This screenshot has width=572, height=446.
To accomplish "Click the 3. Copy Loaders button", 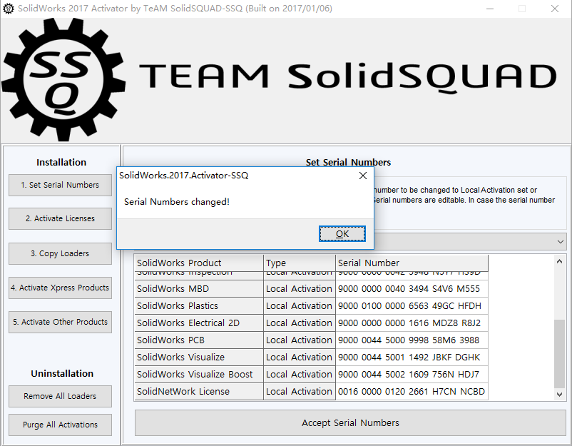I will [x=60, y=253].
